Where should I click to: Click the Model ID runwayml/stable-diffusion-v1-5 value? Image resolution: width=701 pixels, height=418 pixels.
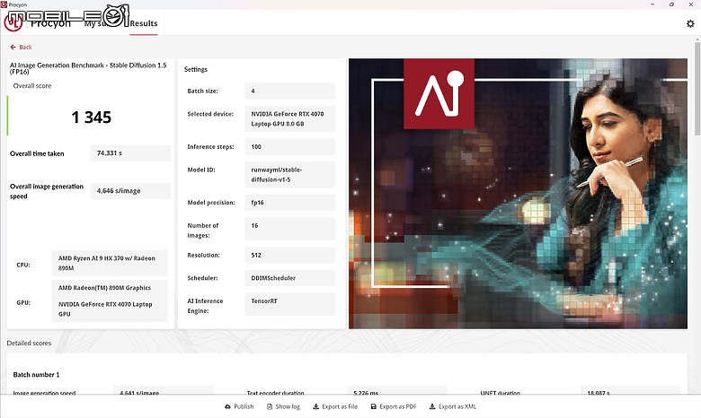pyautogui.click(x=289, y=174)
